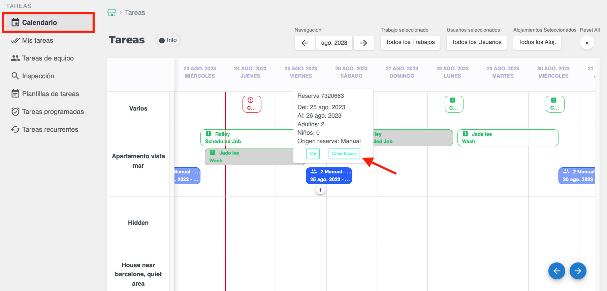This screenshot has height=291, width=607.
Task: Advance to next month with right arrow
Action: coord(363,43)
